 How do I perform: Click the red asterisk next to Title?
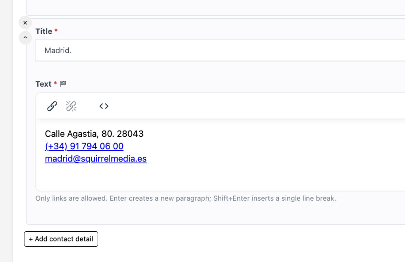coord(56,31)
